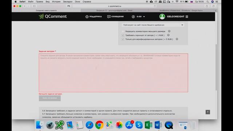Open Launchpad rocket icon in the Dock
Image resolution: width=233 pixels, height=131 pixels.
tap(50, 125)
